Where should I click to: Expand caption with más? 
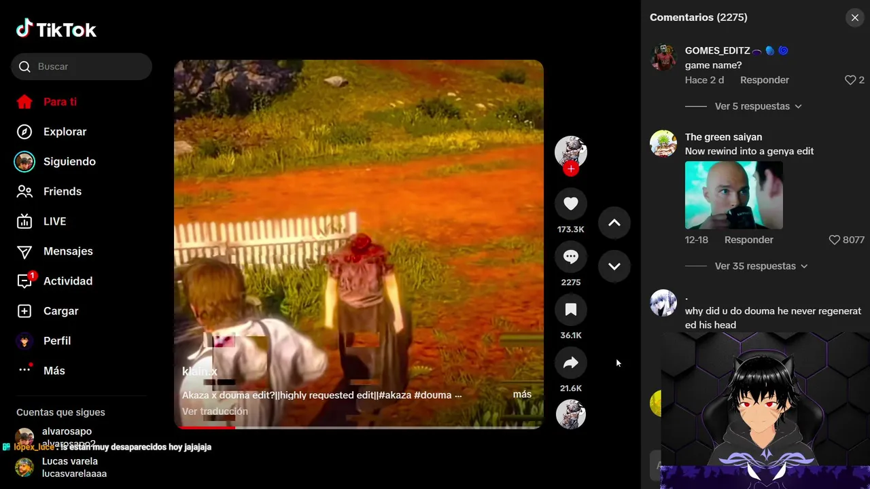522,395
